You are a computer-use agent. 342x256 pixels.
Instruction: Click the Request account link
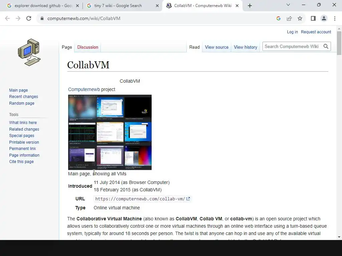pos(316,32)
